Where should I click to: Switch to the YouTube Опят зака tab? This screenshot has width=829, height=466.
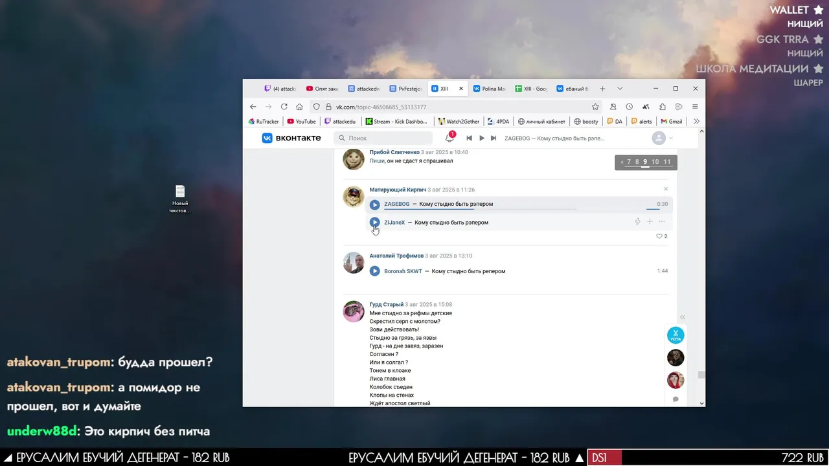click(x=322, y=89)
